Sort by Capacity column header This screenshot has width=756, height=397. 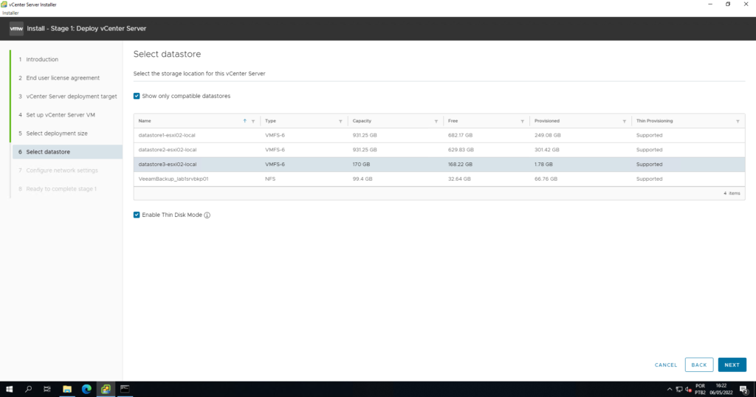(362, 121)
